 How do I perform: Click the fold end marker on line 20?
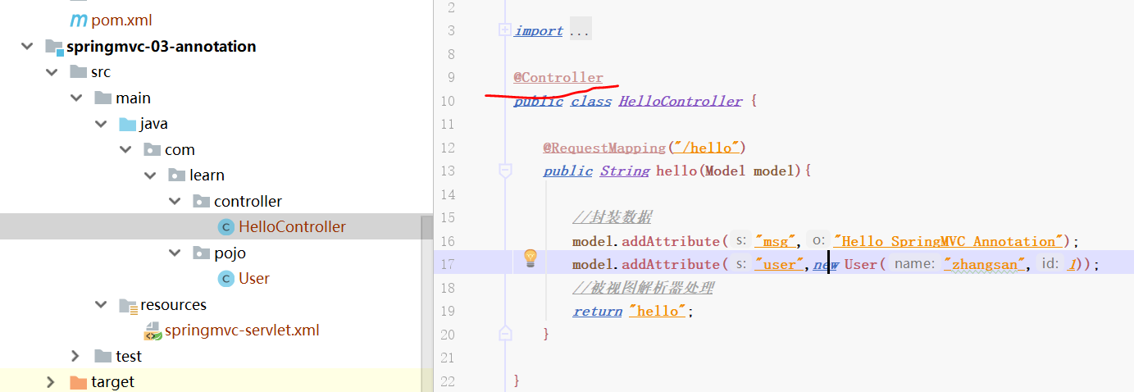click(505, 334)
